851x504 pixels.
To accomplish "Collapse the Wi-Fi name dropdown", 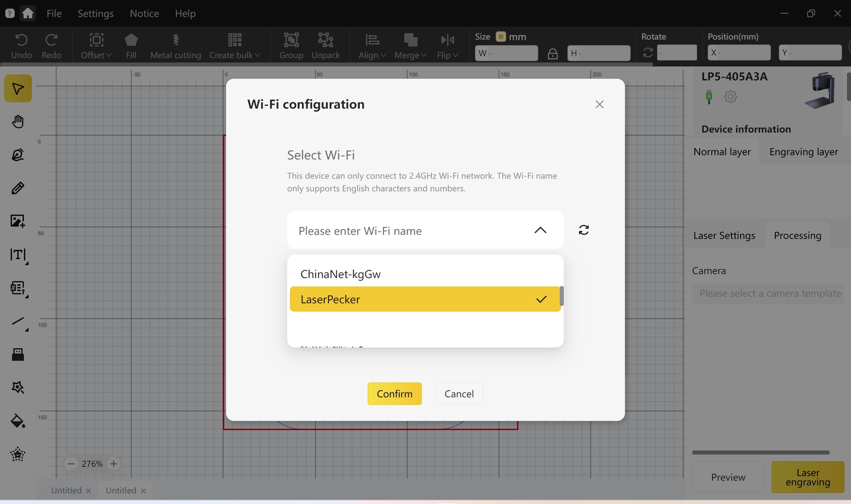I will [540, 230].
